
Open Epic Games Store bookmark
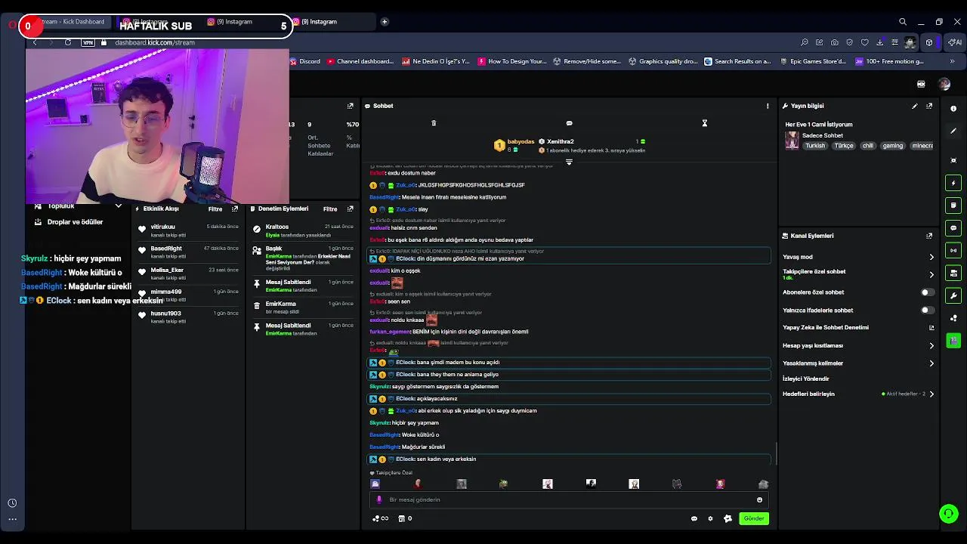click(x=814, y=61)
